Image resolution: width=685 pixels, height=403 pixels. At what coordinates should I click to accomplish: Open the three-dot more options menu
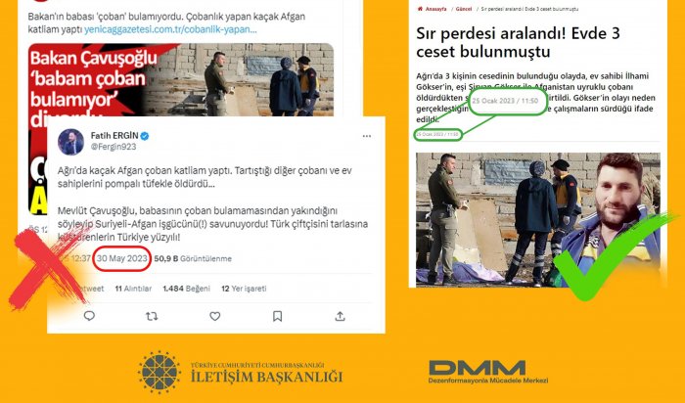[367, 136]
